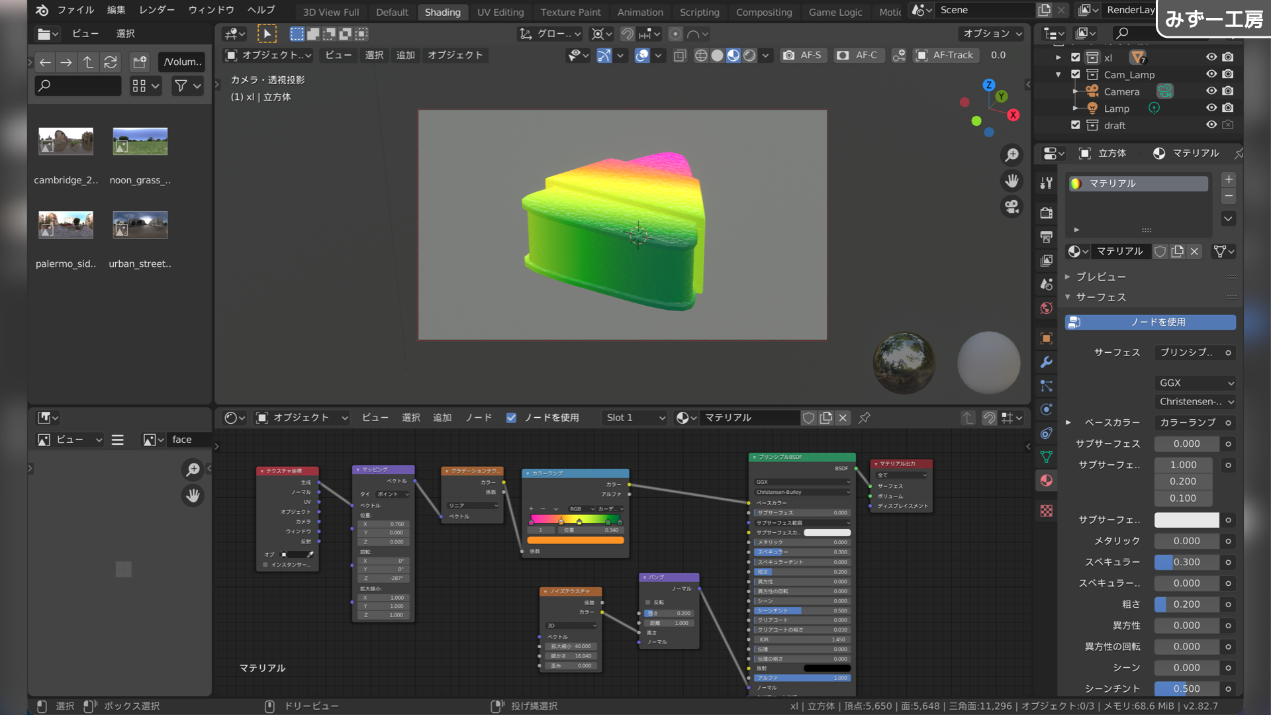Open the Christensen-Burley subsurface dropdown
1271x715 pixels.
click(1196, 402)
